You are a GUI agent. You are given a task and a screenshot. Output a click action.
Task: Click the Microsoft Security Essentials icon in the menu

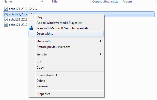(31, 28)
